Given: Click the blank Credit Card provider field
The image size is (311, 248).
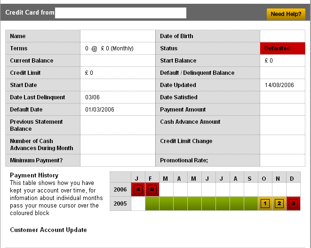Looking at the screenshot, I should [x=120, y=13].
